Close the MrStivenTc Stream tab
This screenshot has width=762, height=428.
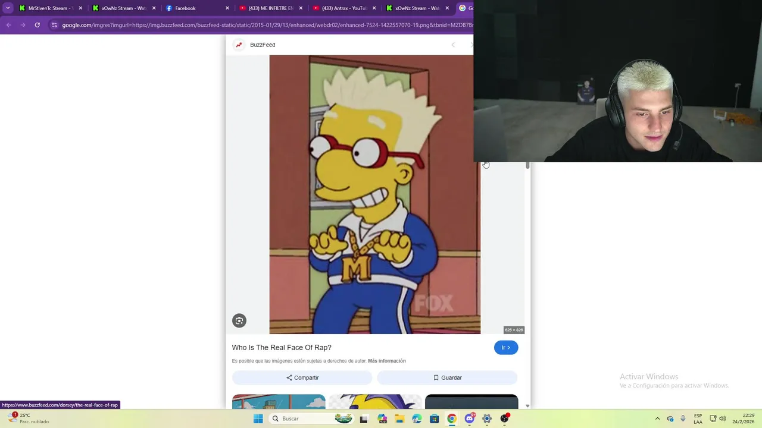(x=80, y=8)
